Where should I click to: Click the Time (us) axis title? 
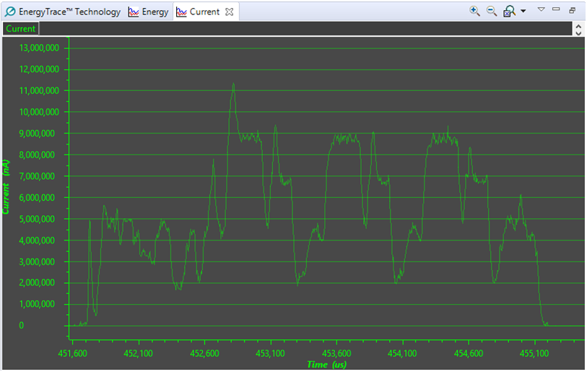pos(326,364)
